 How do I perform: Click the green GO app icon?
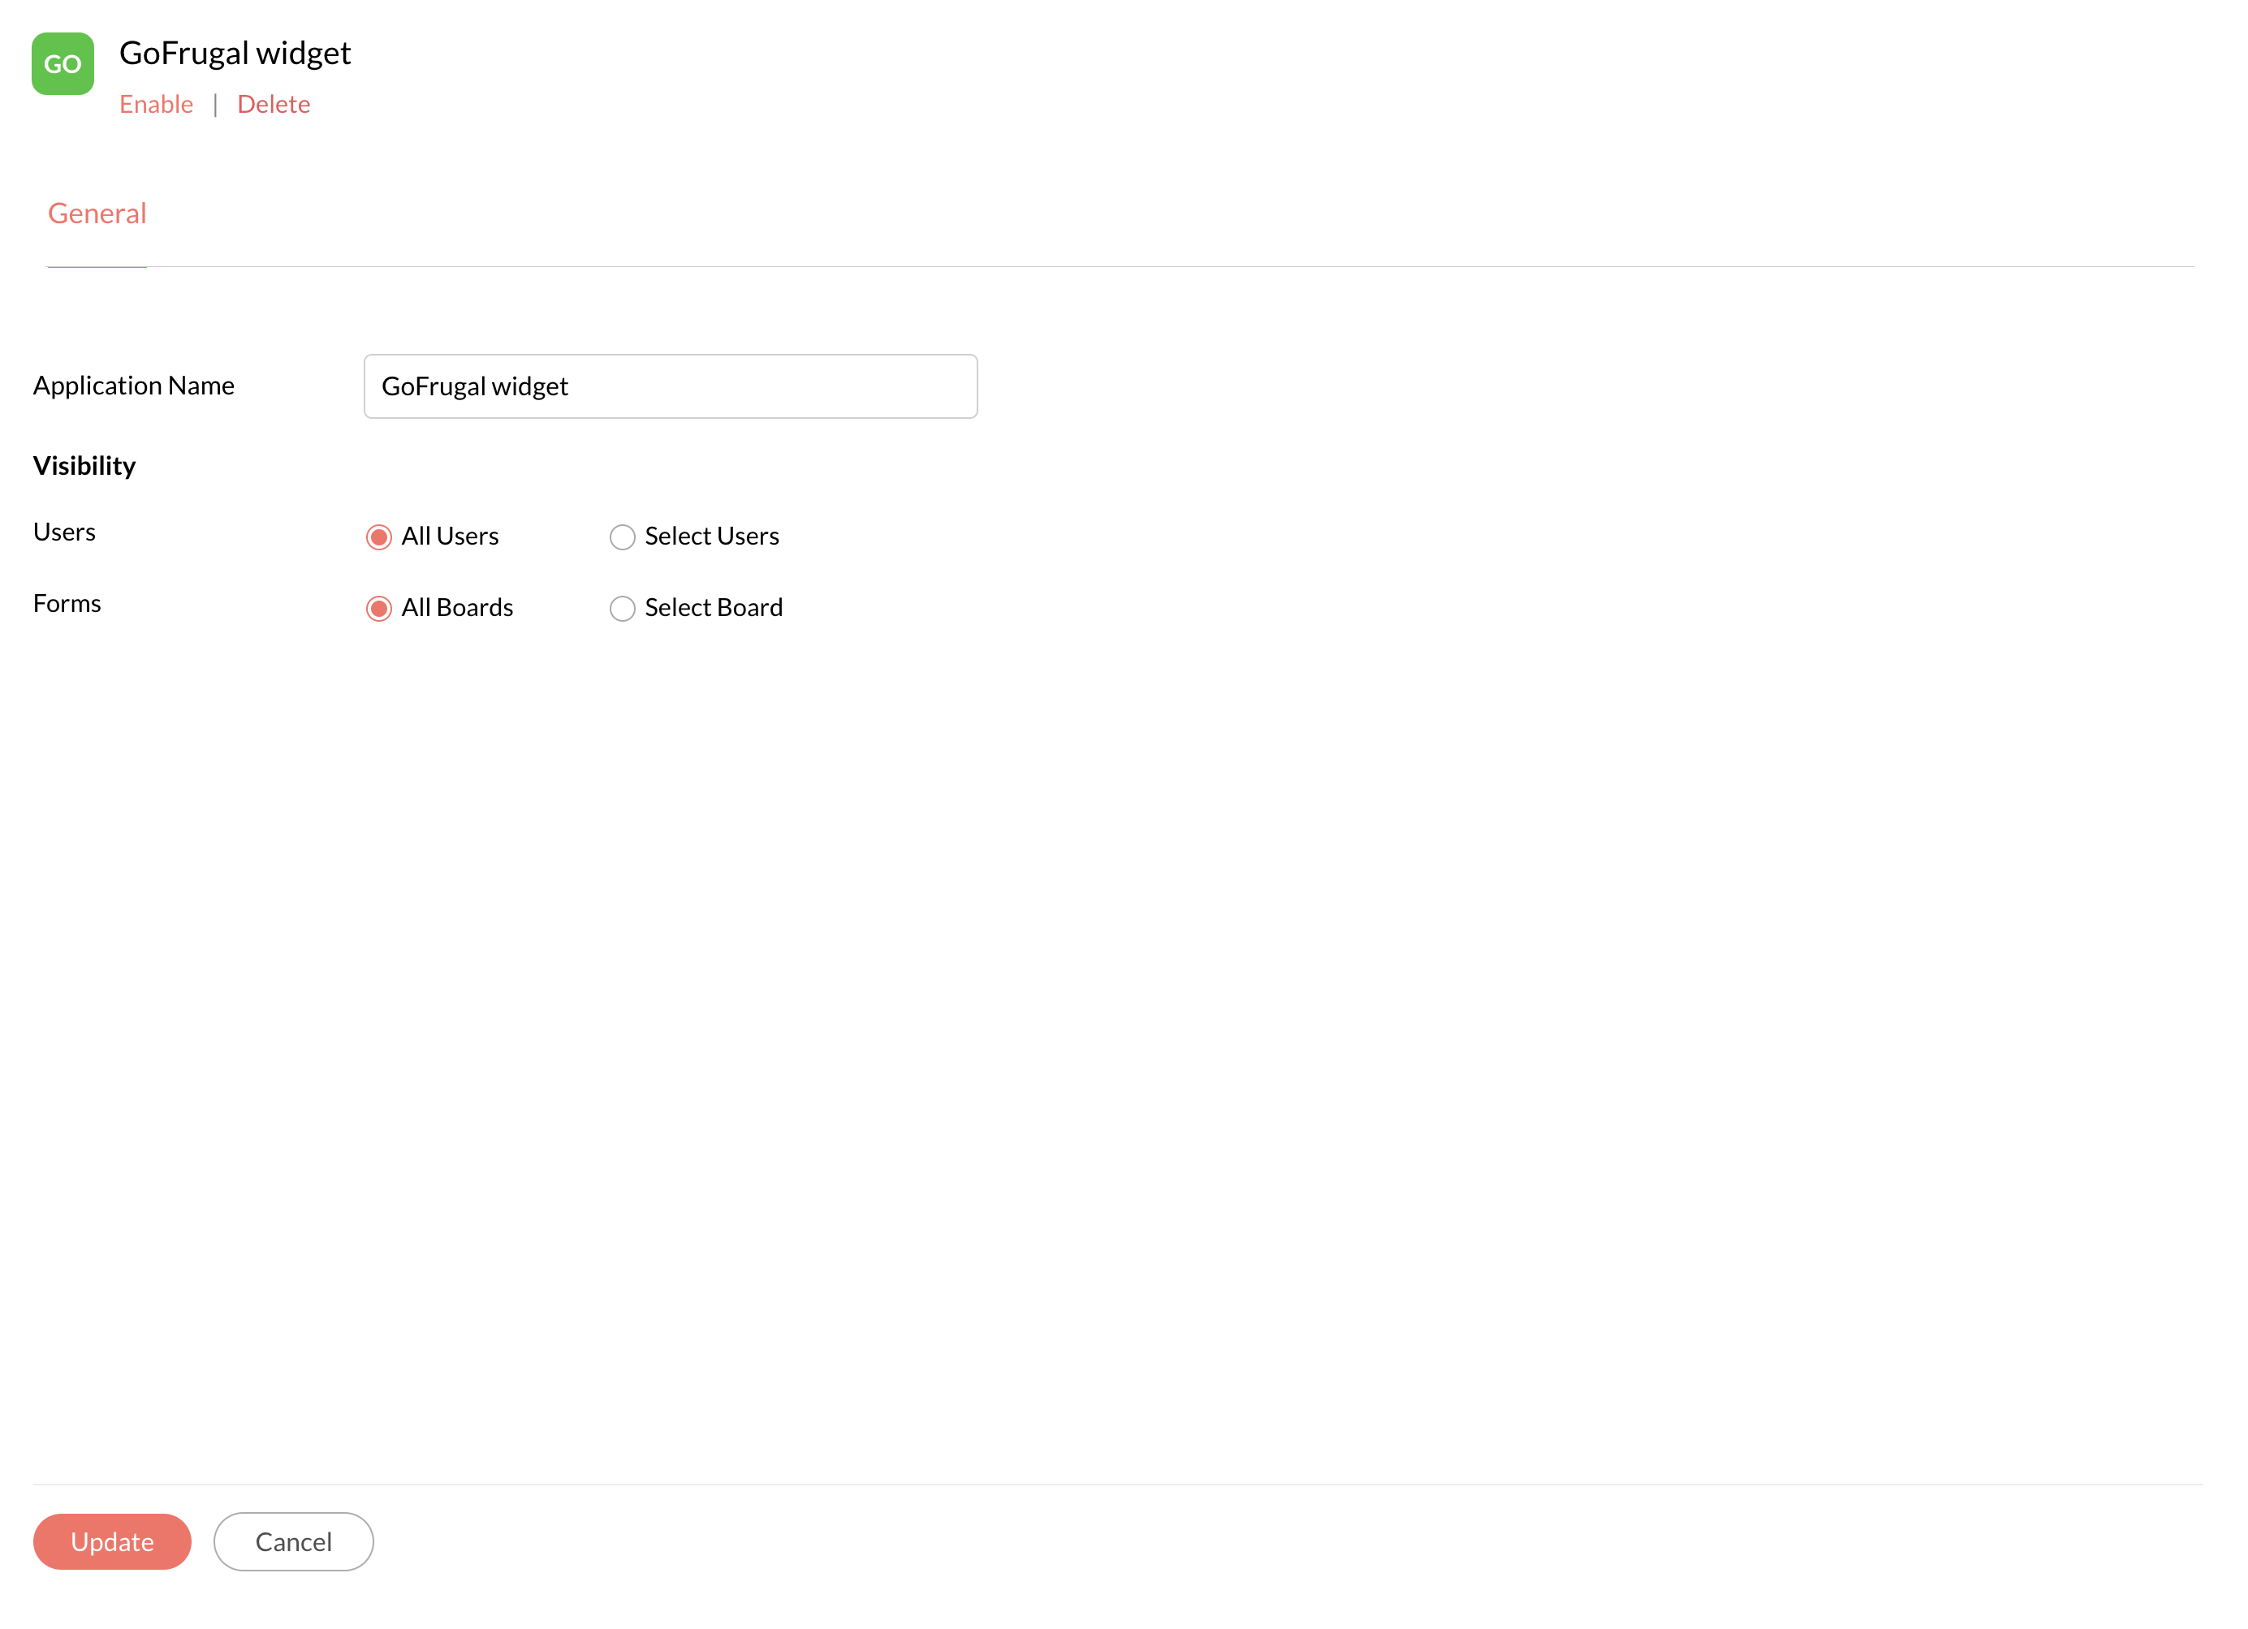tap(63, 63)
